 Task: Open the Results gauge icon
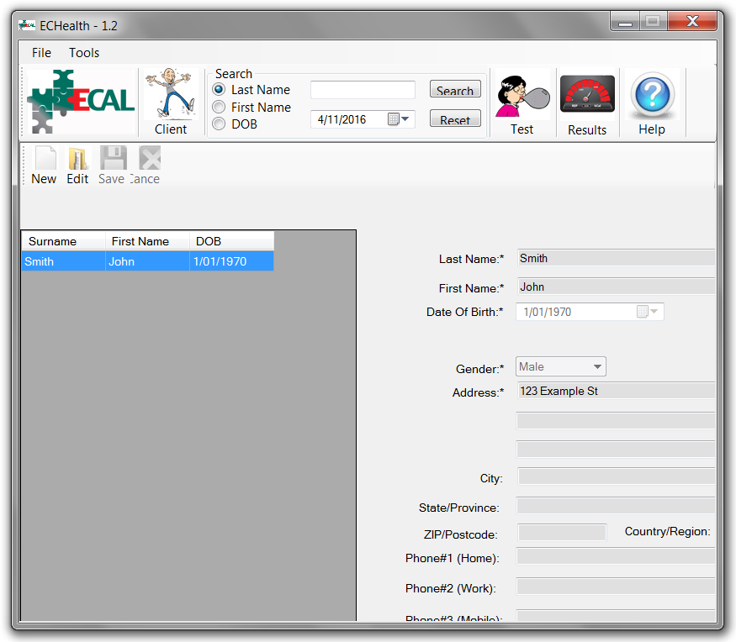(x=587, y=103)
